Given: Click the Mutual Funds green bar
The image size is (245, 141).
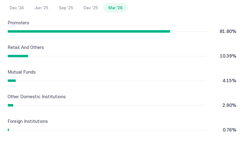Looking at the screenshot, I should 12,81.
